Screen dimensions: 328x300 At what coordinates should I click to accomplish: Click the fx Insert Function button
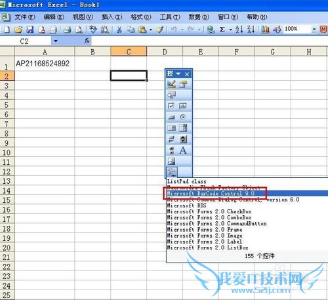87,41
